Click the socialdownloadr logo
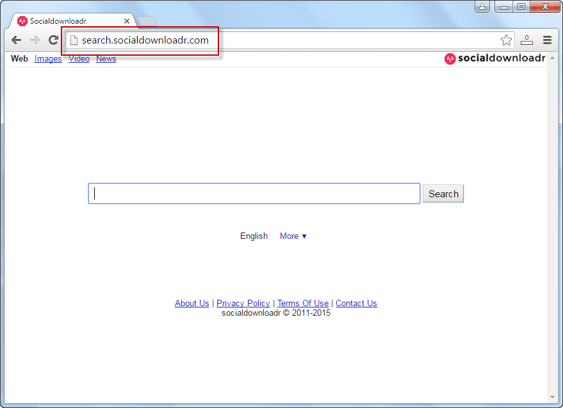Image resolution: width=563 pixels, height=408 pixels. (x=494, y=58)
